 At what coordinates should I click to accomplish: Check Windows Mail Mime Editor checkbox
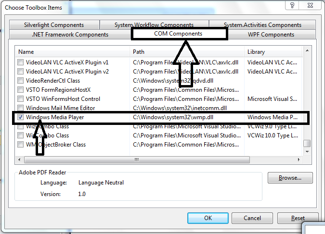point(20,108)
